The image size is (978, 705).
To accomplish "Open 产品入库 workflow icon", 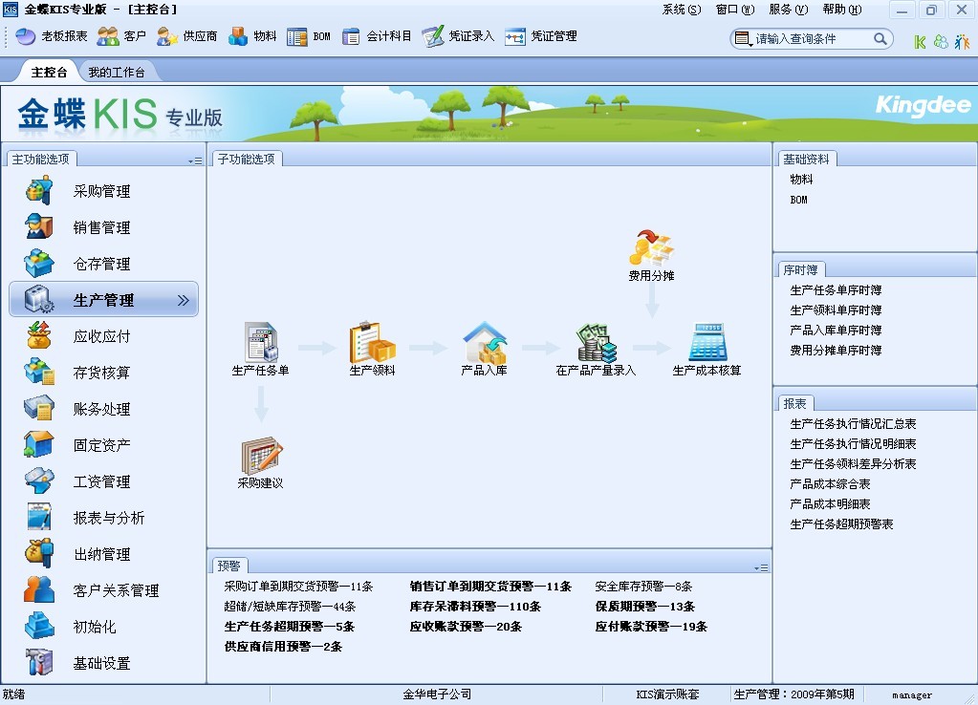I will pos(485,342).
